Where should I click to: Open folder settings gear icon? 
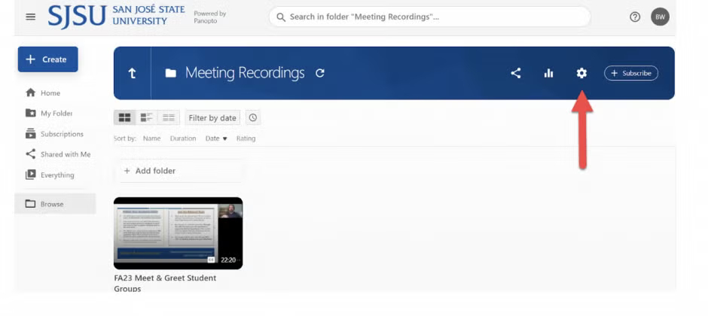pyautogui.click(x=581, y=73)
